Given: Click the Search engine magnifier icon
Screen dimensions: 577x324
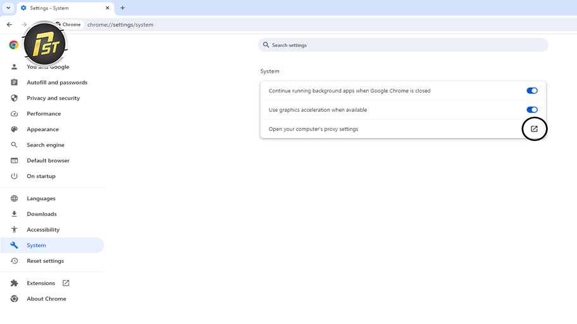Looking at the screenshot, I should coord(14,145).
